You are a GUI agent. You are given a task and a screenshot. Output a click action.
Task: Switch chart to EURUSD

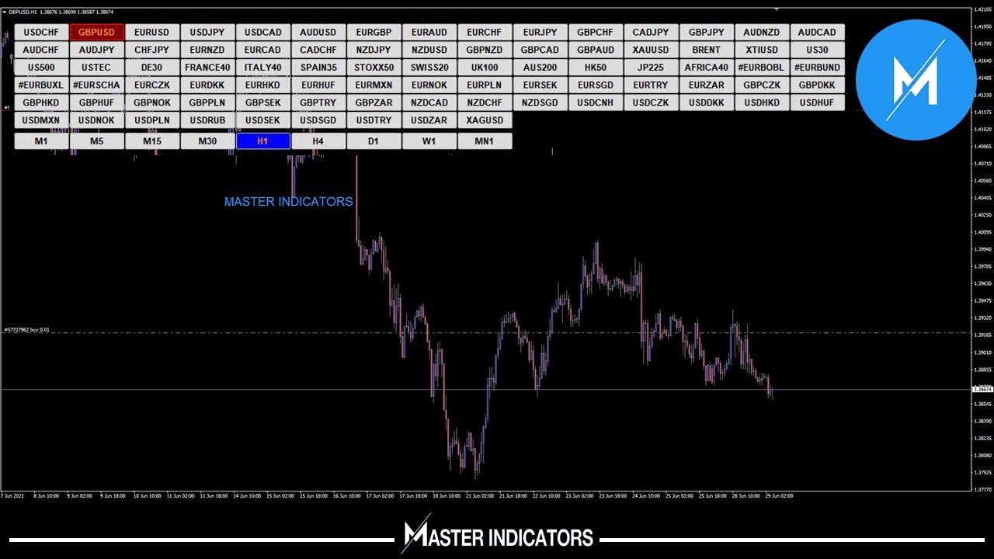click(151, 33)
